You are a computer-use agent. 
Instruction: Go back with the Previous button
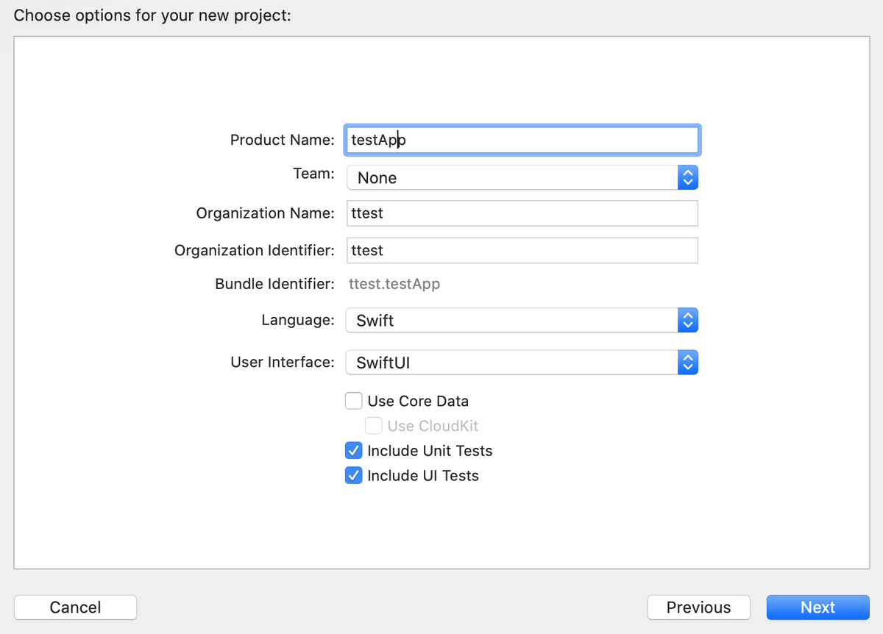pyautogui.click(x=698, y=608)
